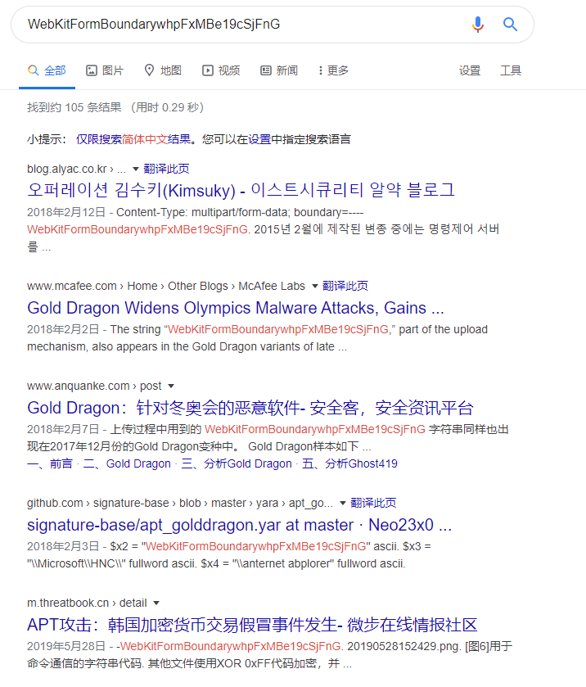Open APT攻击 韩国加密货币交易 result title
Screen dimensions: 586x687
coord(252,625)
